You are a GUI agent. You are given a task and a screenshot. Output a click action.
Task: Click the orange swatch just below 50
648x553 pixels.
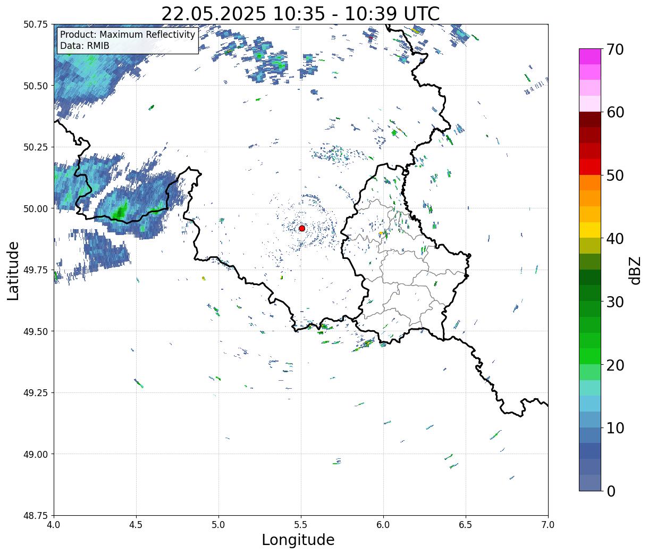click(590, 182)
